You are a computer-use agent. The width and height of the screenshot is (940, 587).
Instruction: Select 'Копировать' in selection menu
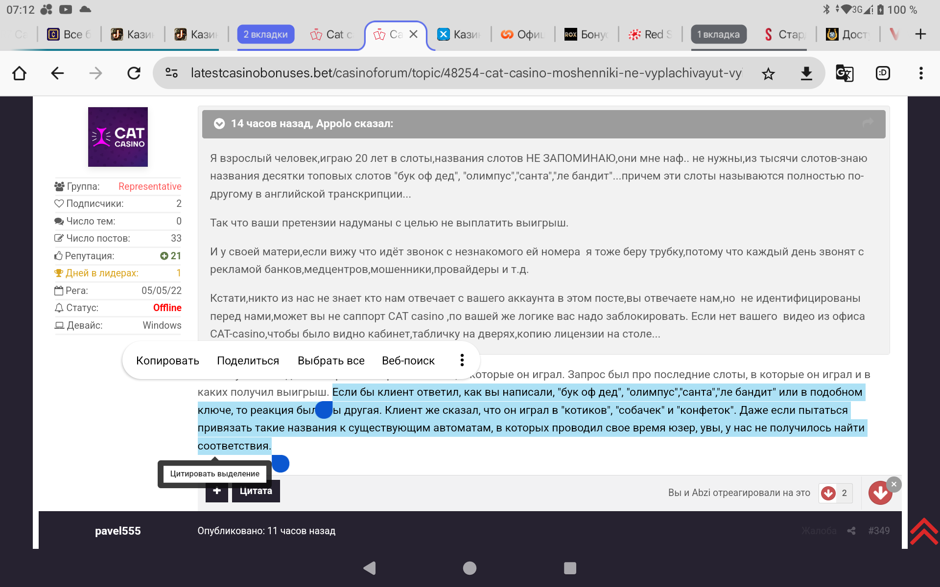[167, 361]
